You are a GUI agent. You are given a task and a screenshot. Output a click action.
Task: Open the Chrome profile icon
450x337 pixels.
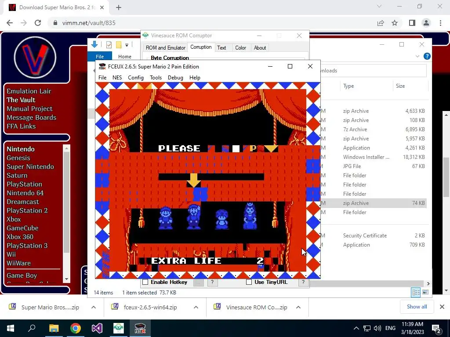tap(426, 23)
